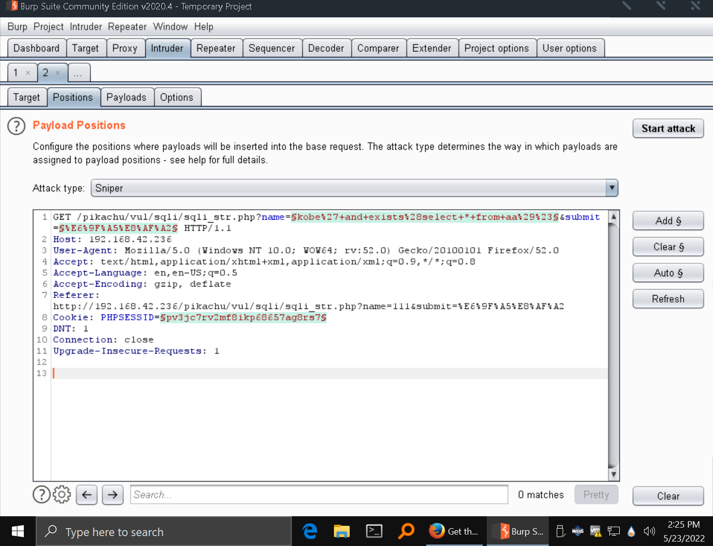
Task: Open volume control in system tray
Action: pyautogui.click(x=649, y=532)
